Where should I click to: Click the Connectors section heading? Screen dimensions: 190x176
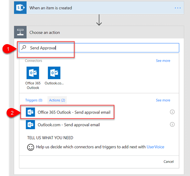[x=33, y=60]
